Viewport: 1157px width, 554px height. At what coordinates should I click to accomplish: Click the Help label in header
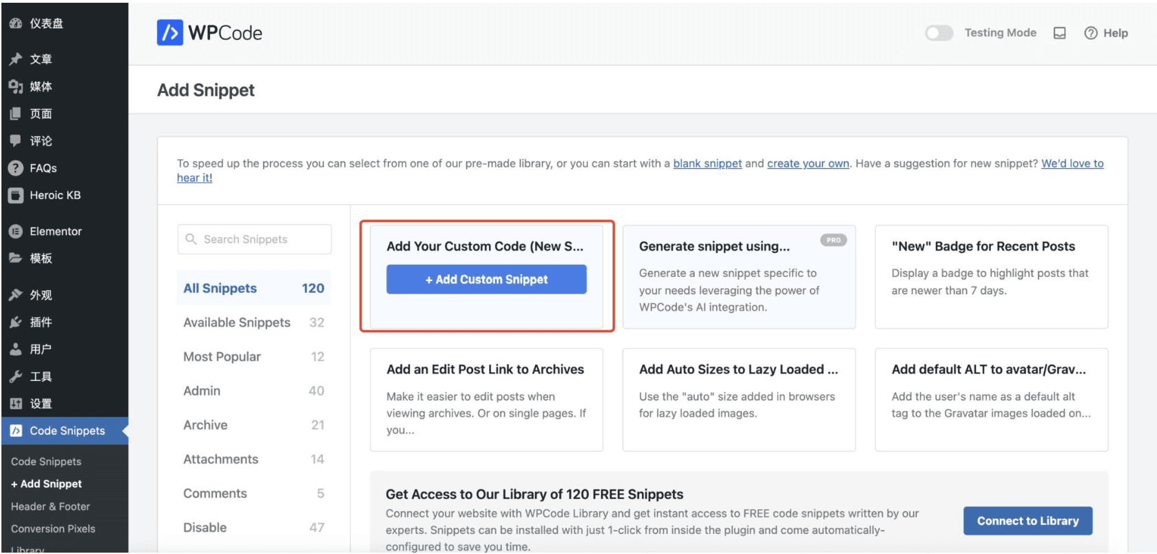pyautogui.click(x=1116, y=33)
